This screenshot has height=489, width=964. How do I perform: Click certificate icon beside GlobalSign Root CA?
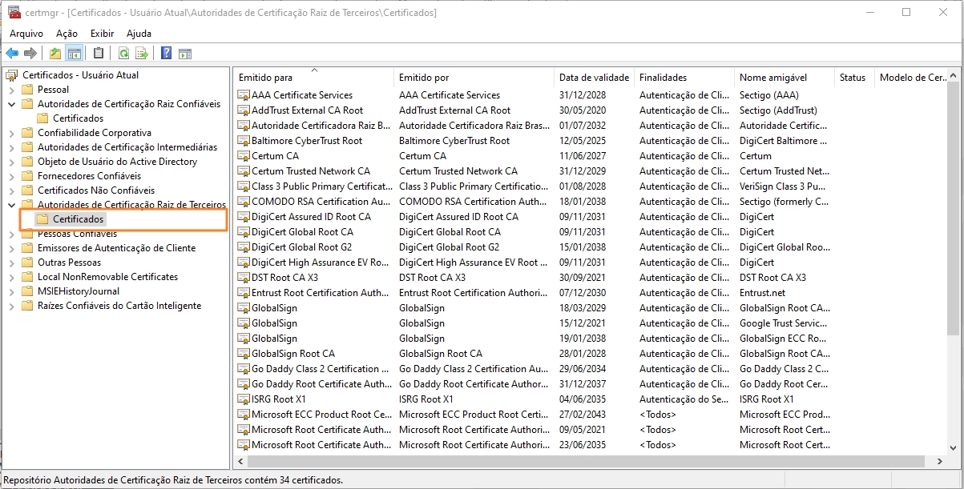(244, 354)
